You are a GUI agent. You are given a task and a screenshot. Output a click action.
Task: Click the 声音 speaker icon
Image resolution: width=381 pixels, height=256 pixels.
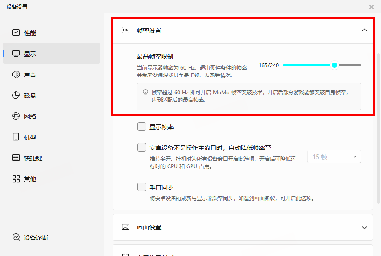[x=16, y=75]
